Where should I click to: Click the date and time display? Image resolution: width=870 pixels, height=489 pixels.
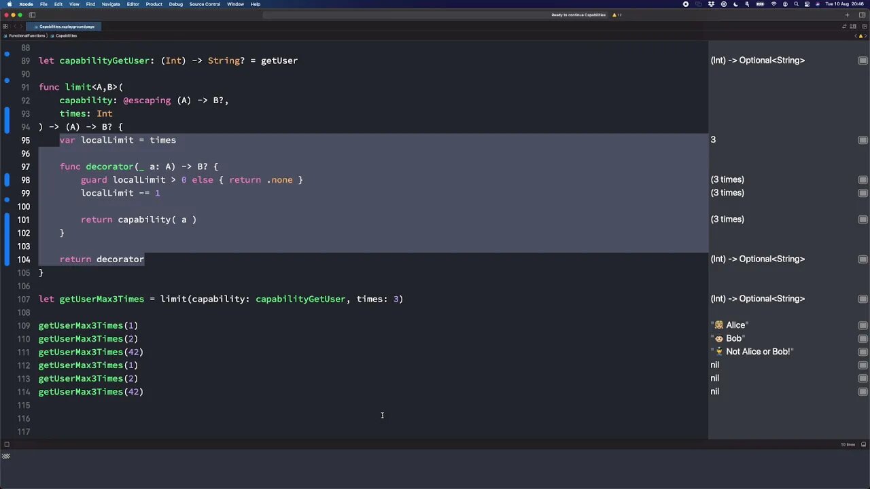click(845, 4)
